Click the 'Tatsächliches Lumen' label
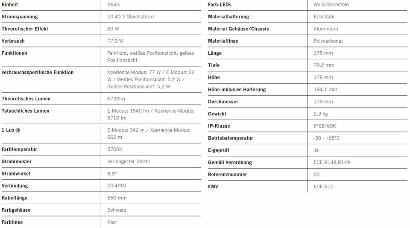The width and height of the screenshot is (410, 228). pyautogui.click(x=26, y=111)
